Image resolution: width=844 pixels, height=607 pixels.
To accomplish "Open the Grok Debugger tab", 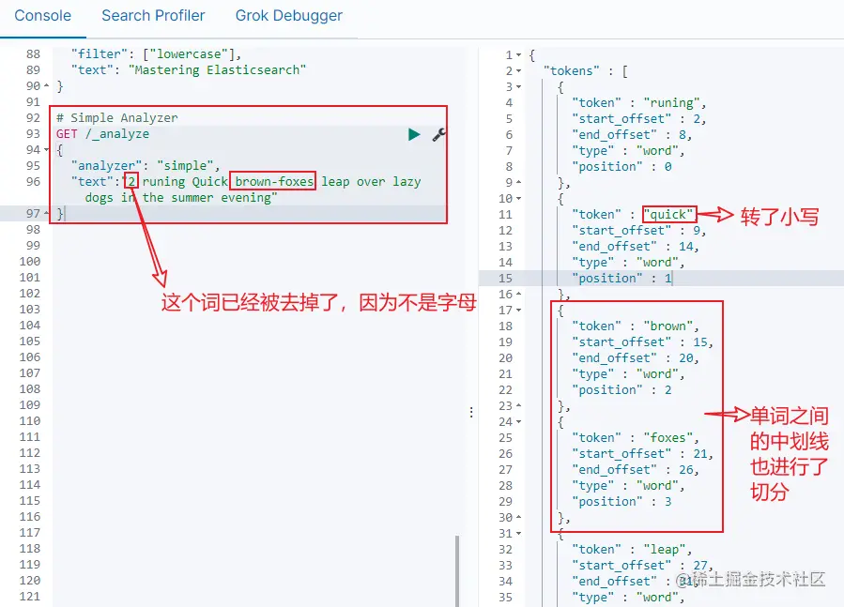I will pyautogui.click(x=288, y=16).
